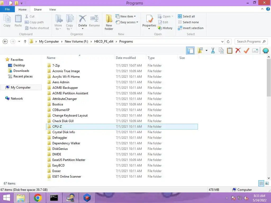Click Paste shortcut in ribbon
Screen dimensions: 271x203
(x=37, y=28)
